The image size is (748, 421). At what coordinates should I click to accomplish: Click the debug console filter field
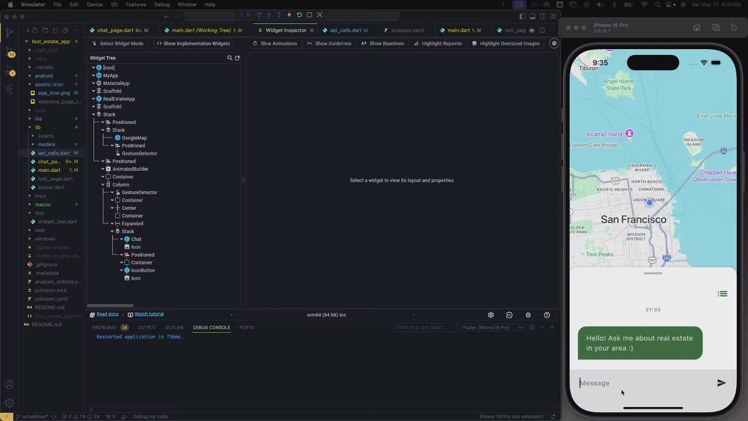[425, 327]
